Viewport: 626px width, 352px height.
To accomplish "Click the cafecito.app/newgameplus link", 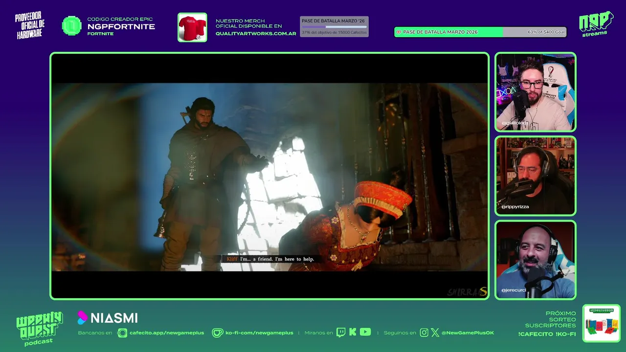I will tap(167, 333).
